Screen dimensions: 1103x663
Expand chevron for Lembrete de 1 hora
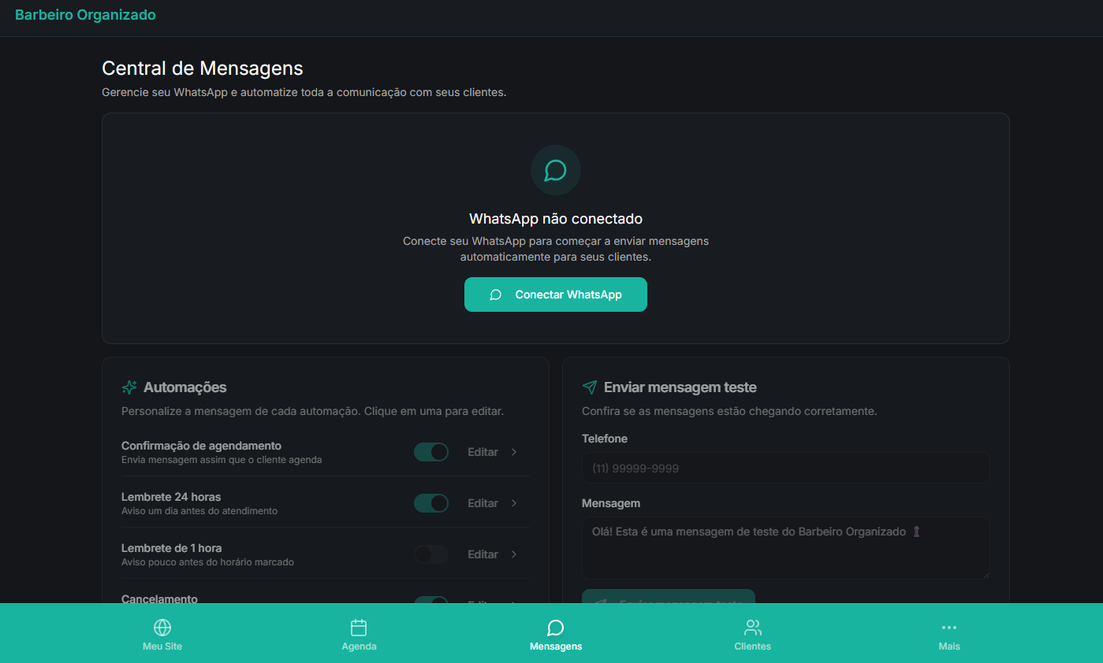click(514, 554)
